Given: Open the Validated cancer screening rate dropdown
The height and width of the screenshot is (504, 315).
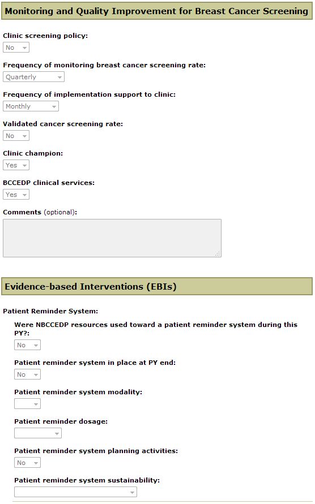Looking at the screenshot, I should [x=16, y=136].
